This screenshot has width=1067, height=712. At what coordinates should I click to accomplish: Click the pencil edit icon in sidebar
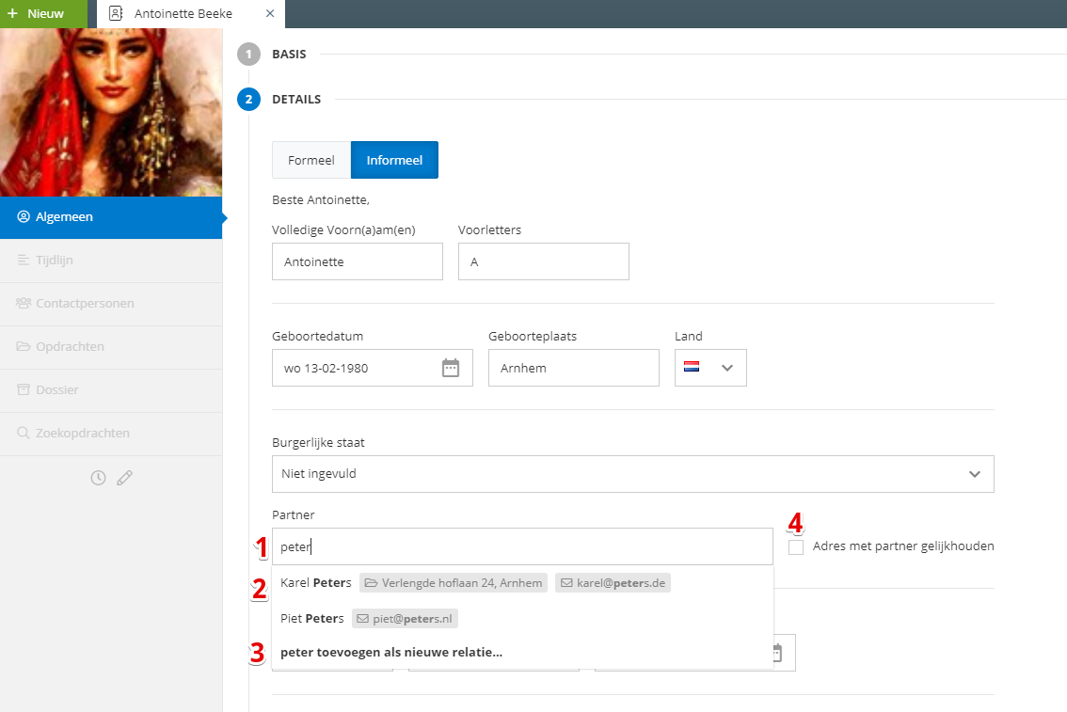click(124, 478)
